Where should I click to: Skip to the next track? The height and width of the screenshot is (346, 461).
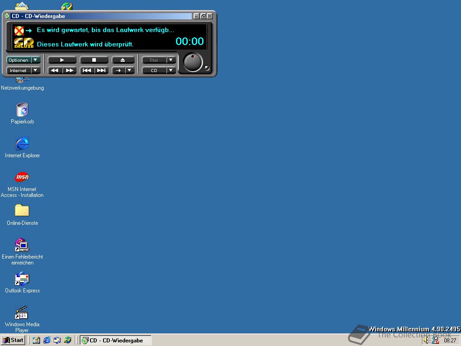pyautogui.click(x=101, y=70)
